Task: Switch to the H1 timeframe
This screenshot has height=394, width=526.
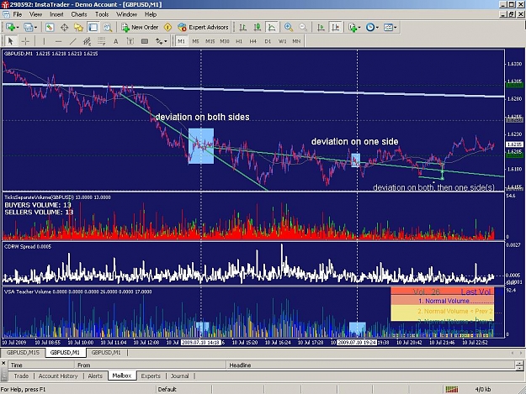Action: pos(239,41)
